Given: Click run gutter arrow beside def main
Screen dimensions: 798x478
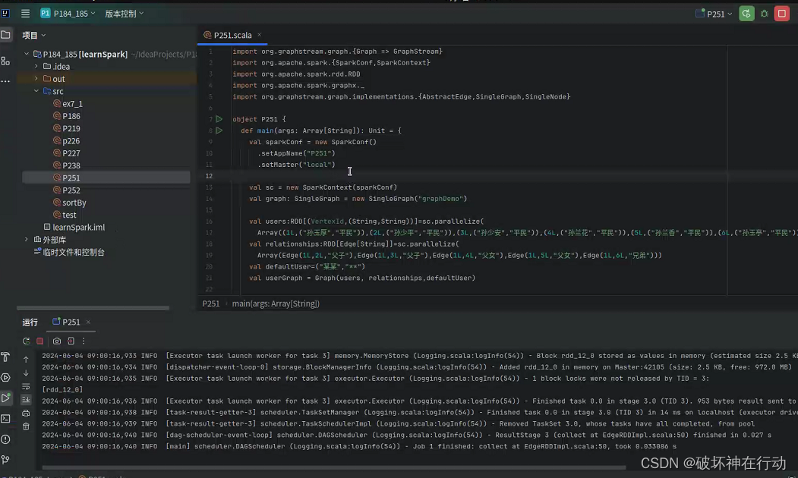Looking at the screenshot, I should click(x=219, y=131).
